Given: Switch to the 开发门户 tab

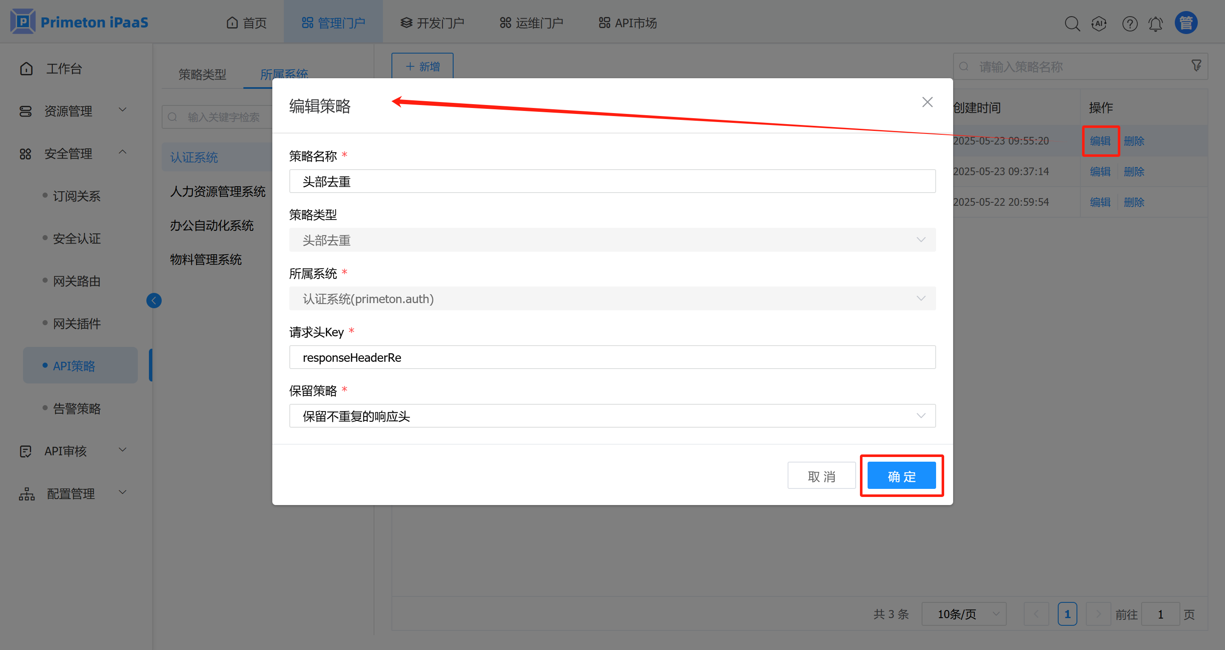Looking at the screenshot, I should [432, 23].
